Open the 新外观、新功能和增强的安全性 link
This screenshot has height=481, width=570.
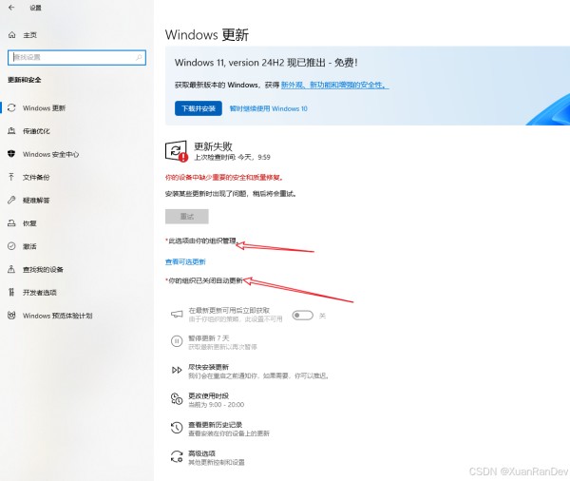(334, 85)
